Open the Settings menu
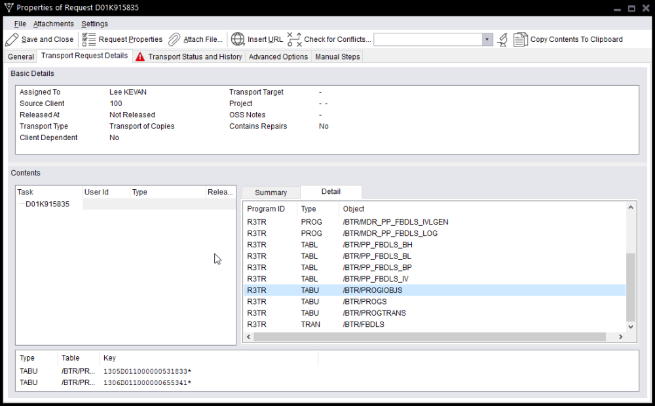Viewport: 655px width, 406px height. tap(94, 24)
